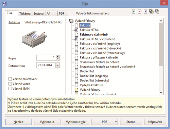Decrease Kopie count with down arrow
Screen dimensions: 170x129
[58, 59]
